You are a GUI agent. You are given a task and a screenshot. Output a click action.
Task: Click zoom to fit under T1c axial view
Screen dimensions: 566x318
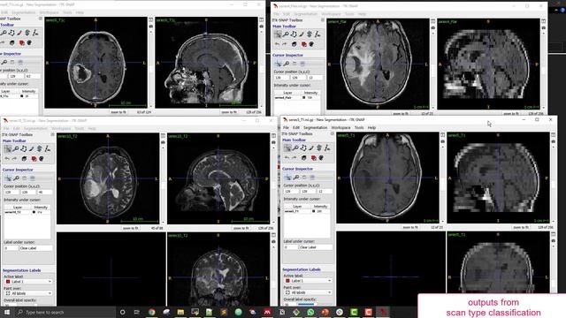point(119,112)
